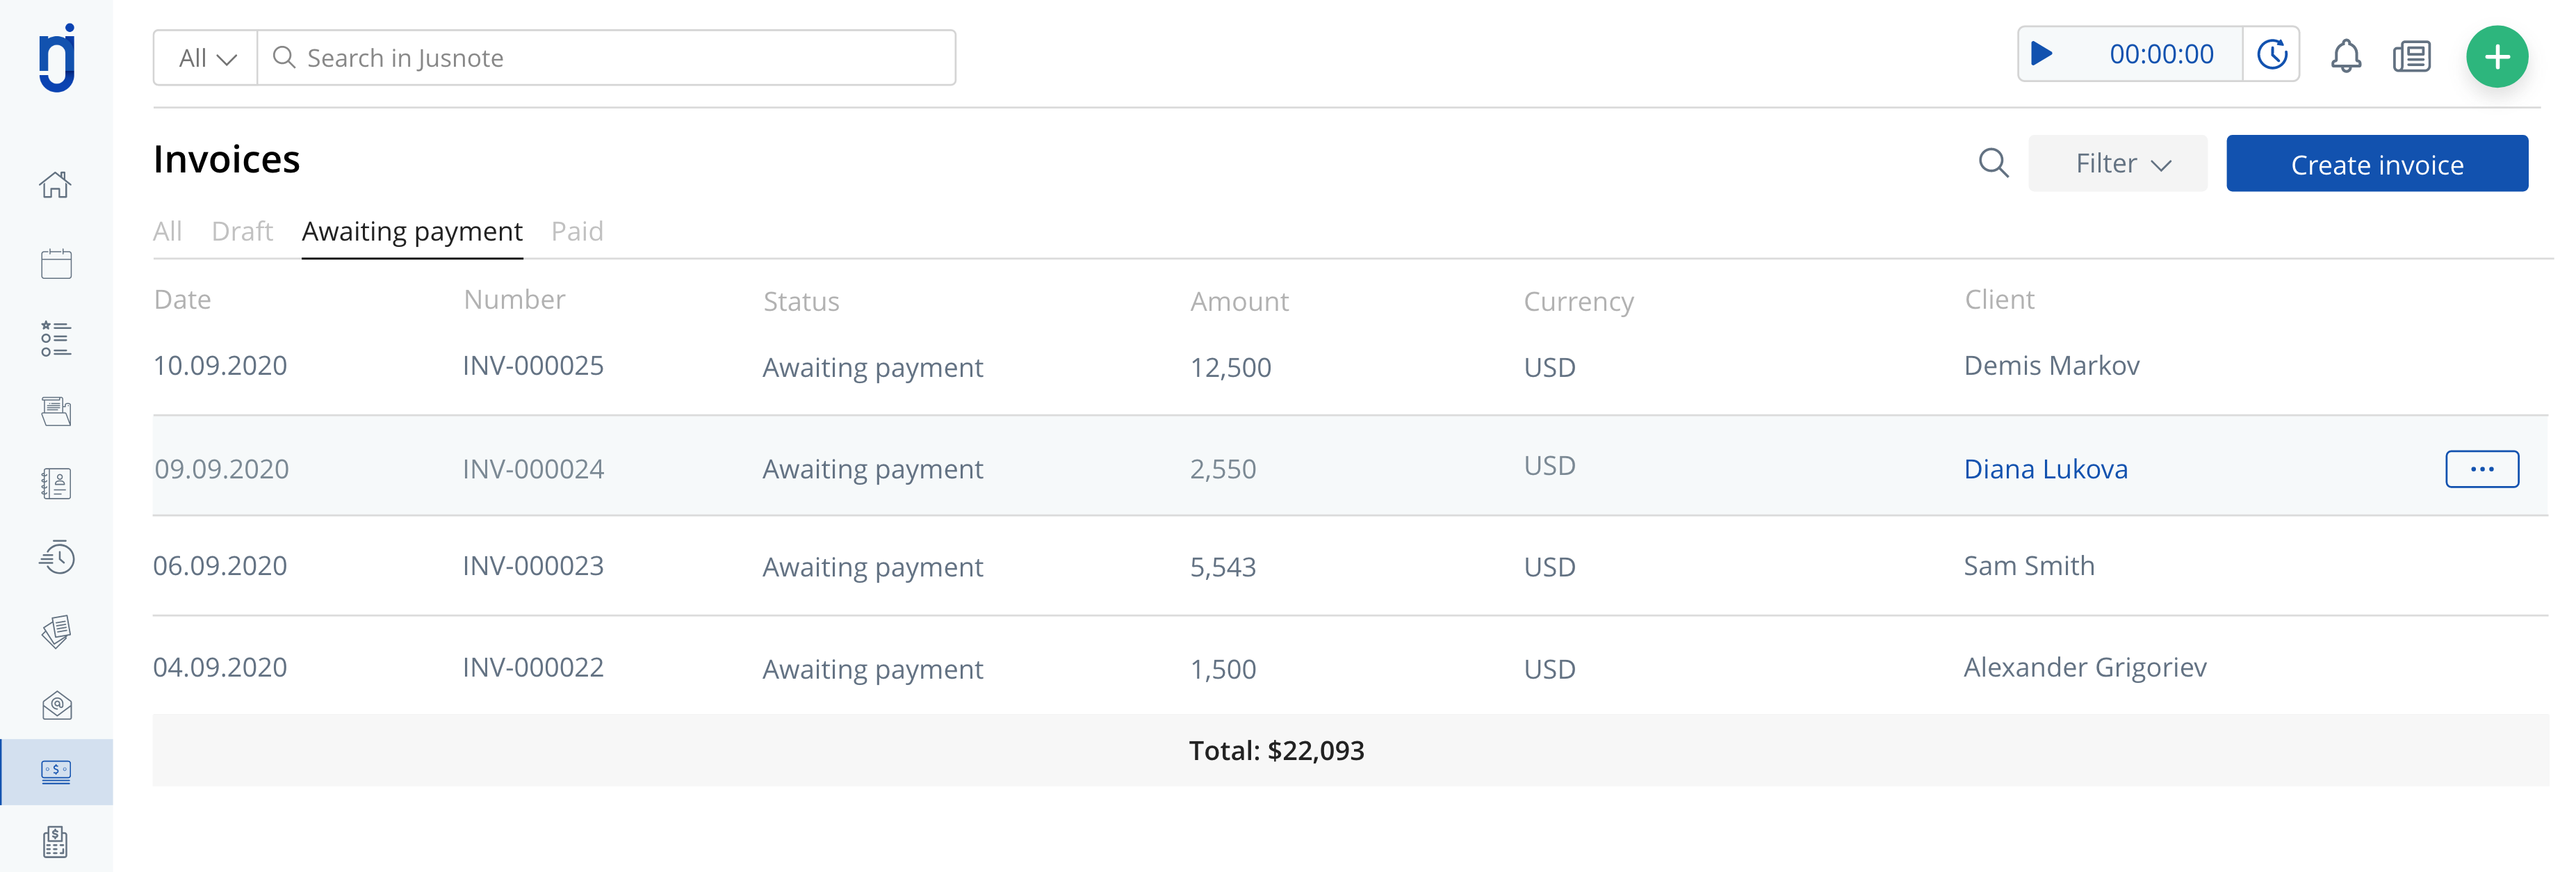Click date 09.09.2020
Image resolution: width=2576 pixels, height=872 pixels.
point(221,469)
